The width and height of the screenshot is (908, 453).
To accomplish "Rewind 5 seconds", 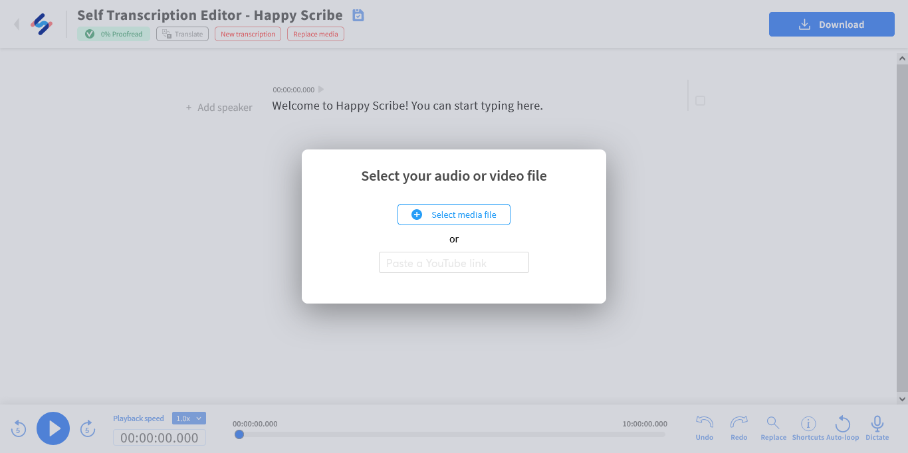I will click(x=19, y=429).
